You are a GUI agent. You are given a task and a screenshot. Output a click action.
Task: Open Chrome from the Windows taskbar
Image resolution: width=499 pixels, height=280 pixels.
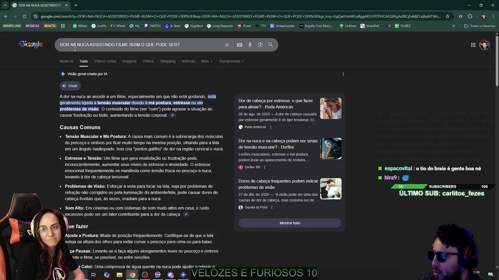(133, 275)
